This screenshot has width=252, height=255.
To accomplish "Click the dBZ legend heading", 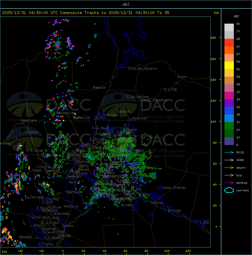I will point(236,16).
